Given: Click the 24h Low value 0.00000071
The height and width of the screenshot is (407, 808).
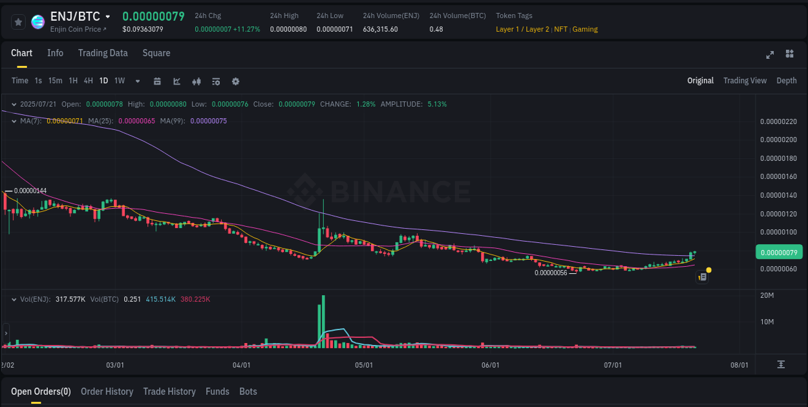Looking at the screenshot, I should pyautogui.click(x=335, y=29).
